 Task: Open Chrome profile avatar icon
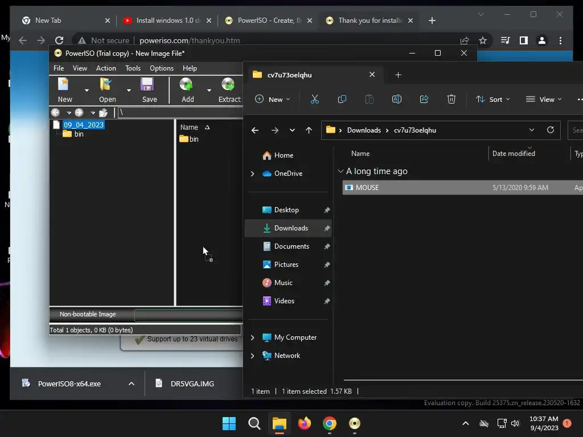click(x=542, y=40)
